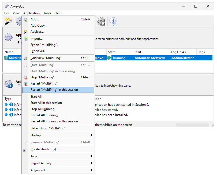Choose Add... from Application menu
The height and width of the screenshot is (175, 217).
pos(58,19)
